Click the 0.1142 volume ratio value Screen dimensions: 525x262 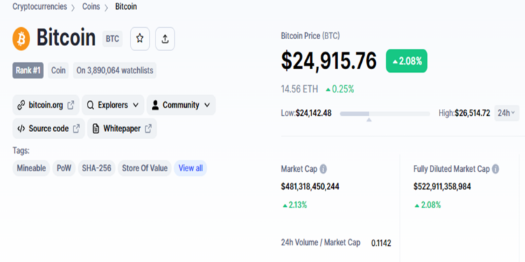click(381, 243)
